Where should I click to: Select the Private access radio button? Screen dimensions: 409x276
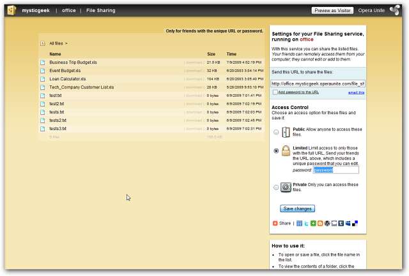point(275,187)
